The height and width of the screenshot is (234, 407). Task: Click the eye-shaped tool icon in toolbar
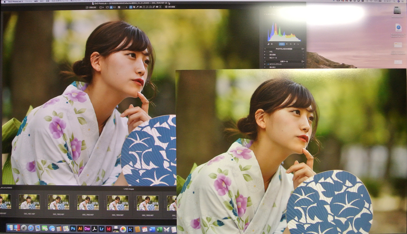point(157,7)
